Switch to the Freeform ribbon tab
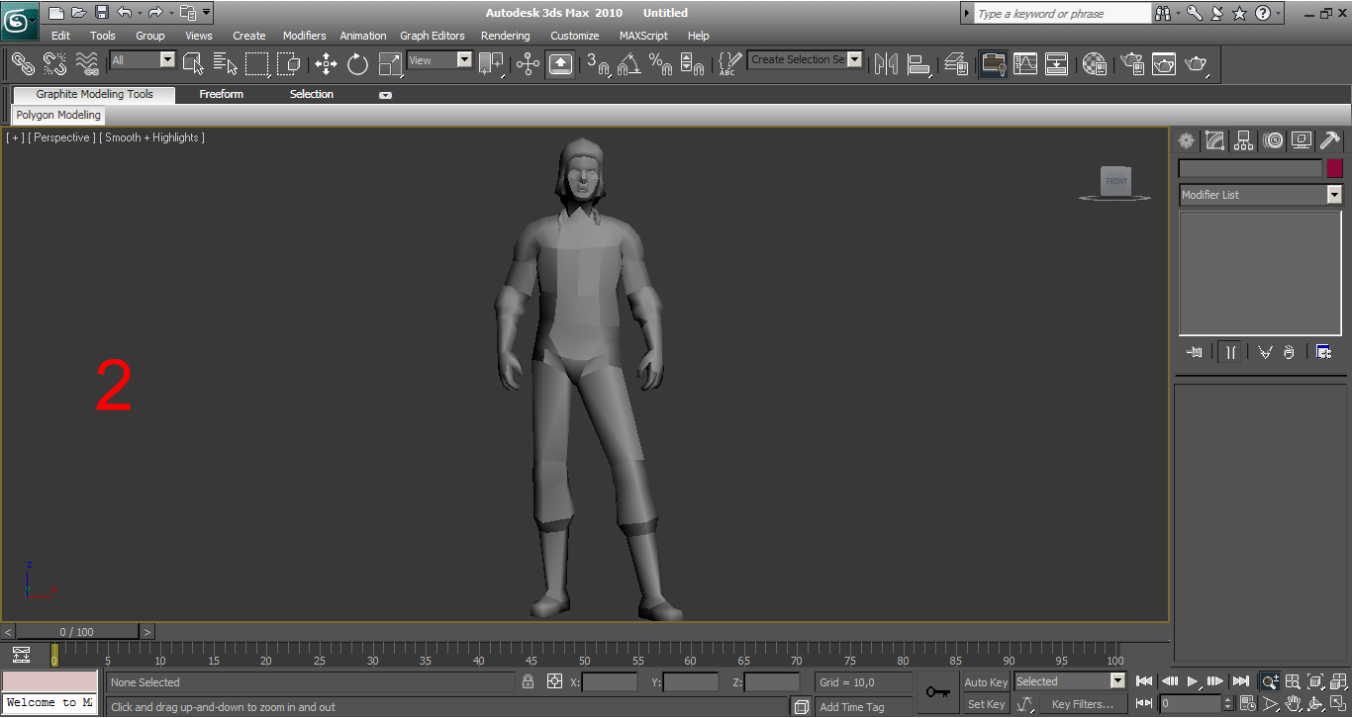The height and width of the screenshot is (718, 1352). tap(221, 94)
